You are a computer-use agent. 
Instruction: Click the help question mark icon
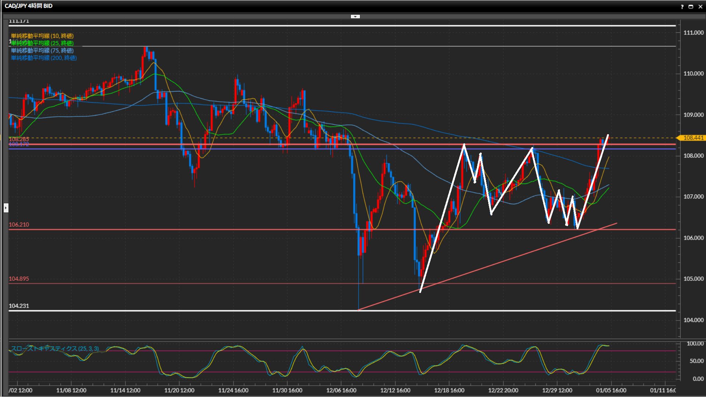[682, 6]
